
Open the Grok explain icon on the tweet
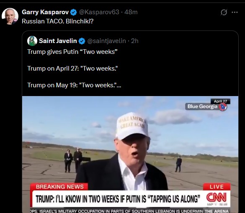tap(224, 12)
